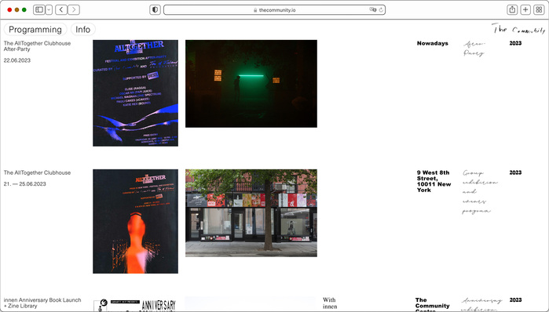
Task: Click the 'With innen' description text
Action: [x=330, y=303]
